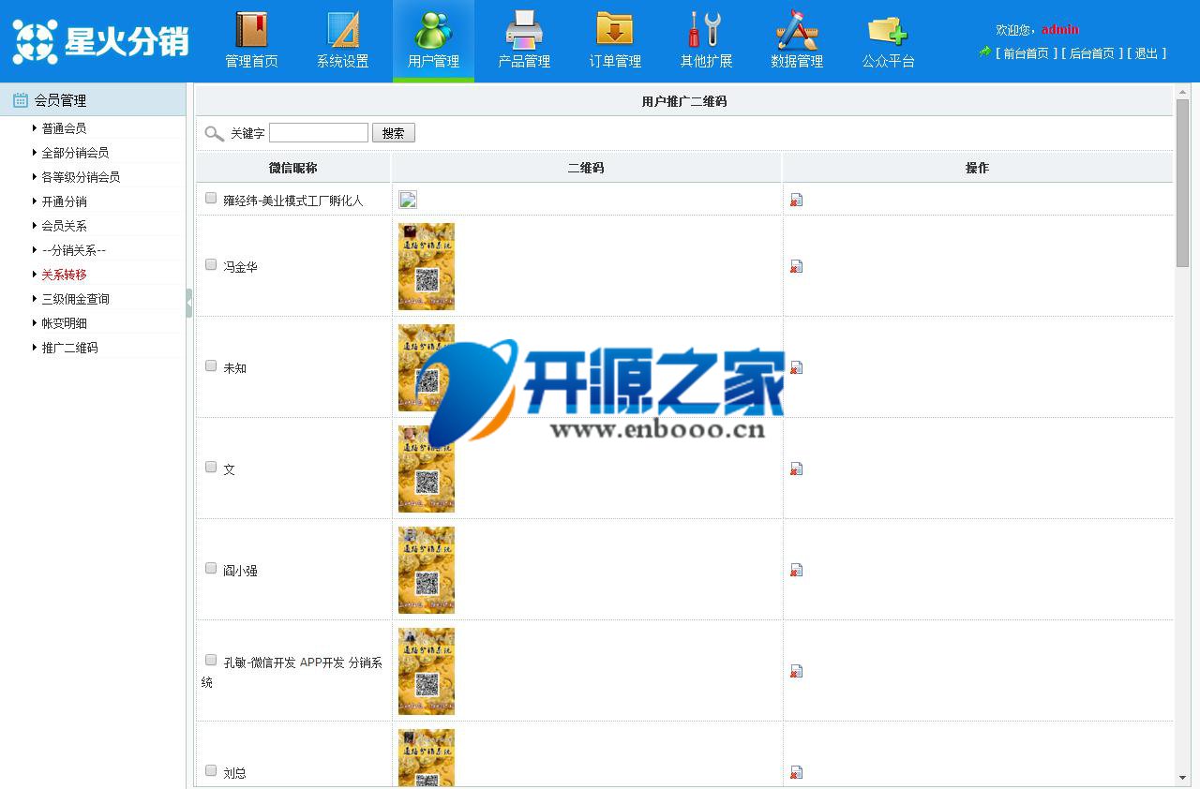The height and width of the screenshot is (789, 1200).
Task: Open 其他扩展 tools icon
Action: click(706, 30)
